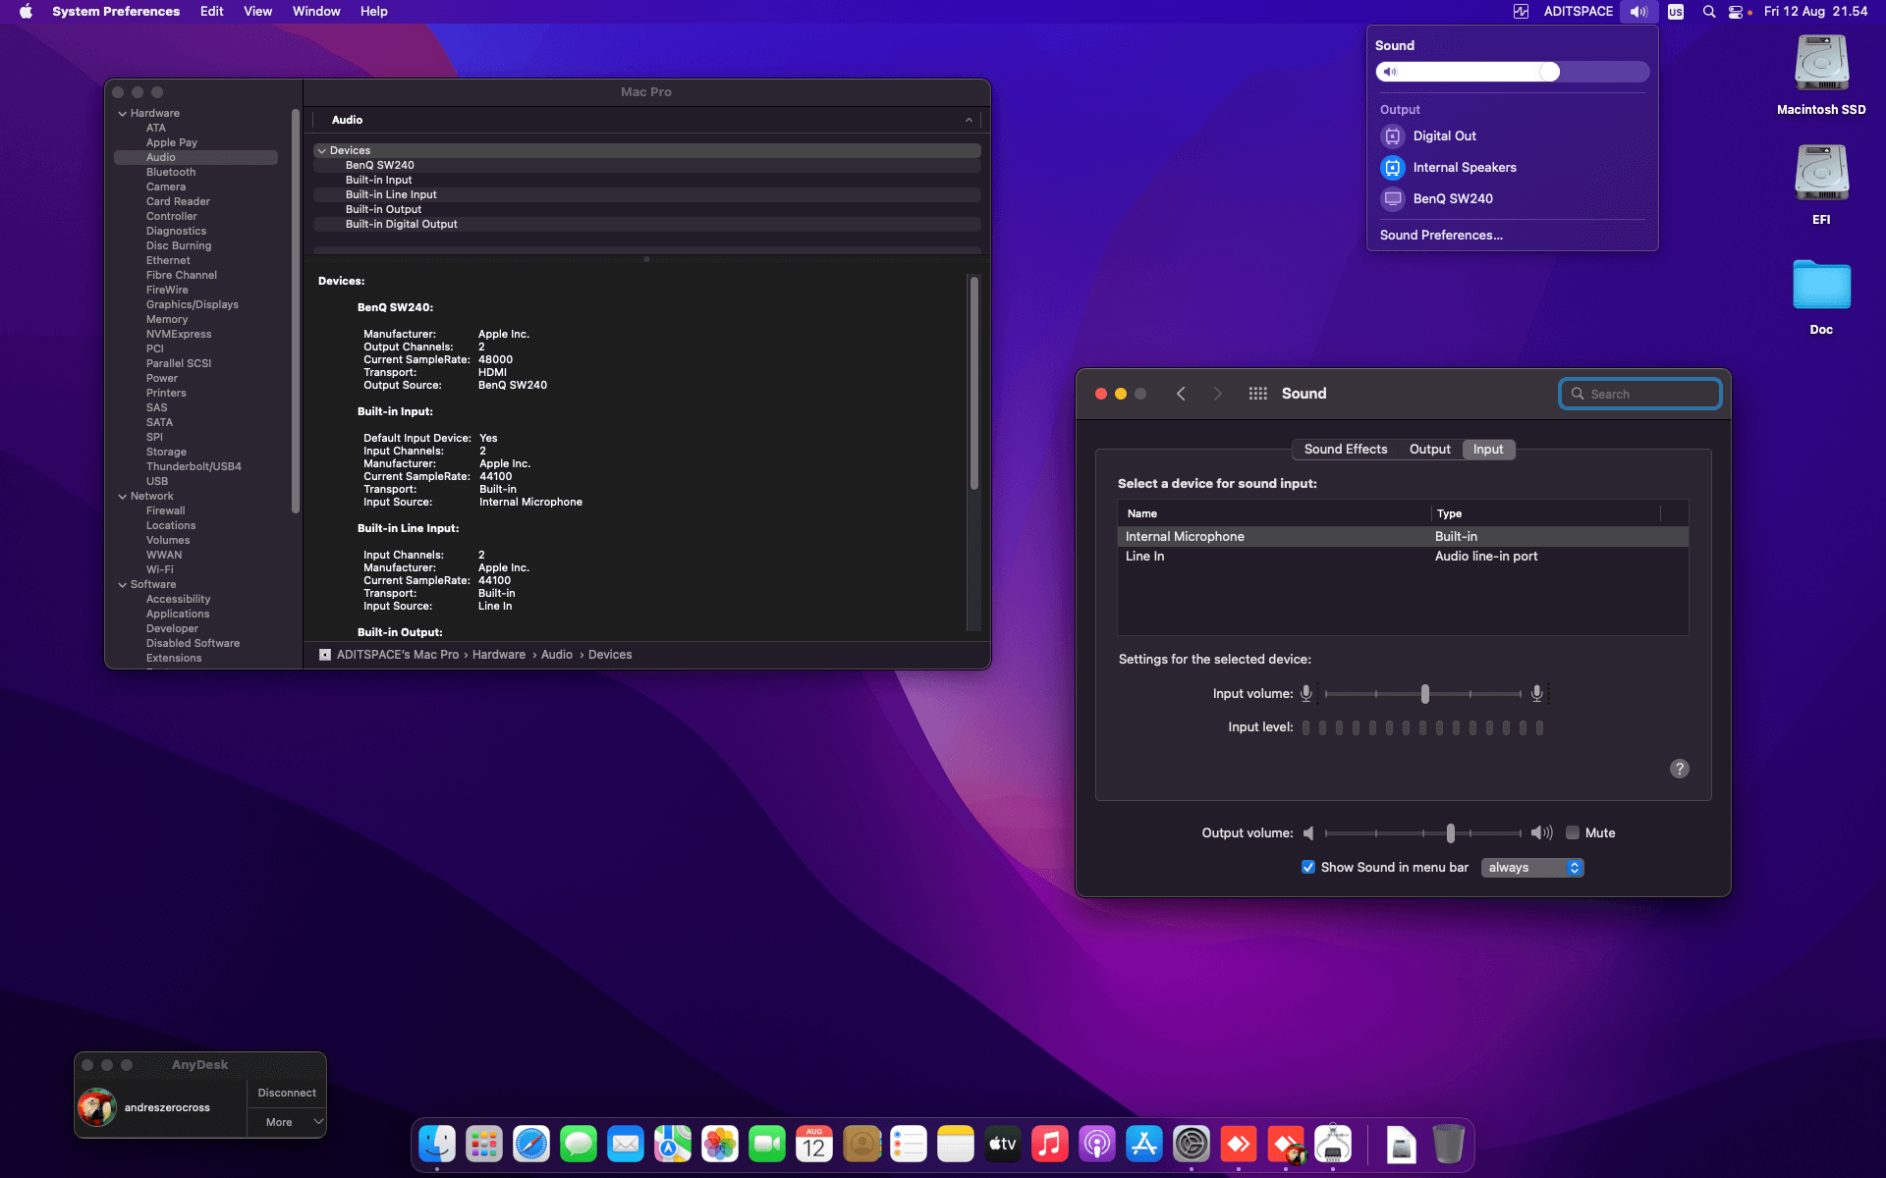Click the back arrow in the Sound window

pyautogui.click(x=1181, y=394)
